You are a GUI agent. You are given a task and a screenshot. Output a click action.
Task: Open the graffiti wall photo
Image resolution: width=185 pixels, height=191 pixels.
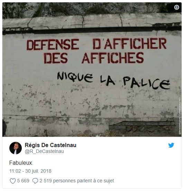click(92, 70)
